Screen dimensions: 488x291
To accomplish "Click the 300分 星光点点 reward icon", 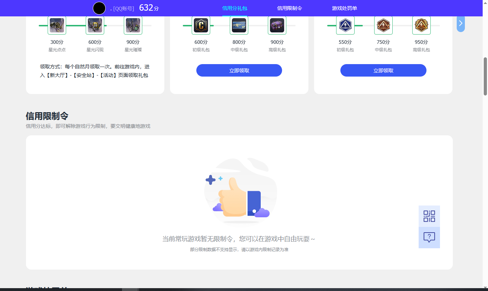I will 57,25.
